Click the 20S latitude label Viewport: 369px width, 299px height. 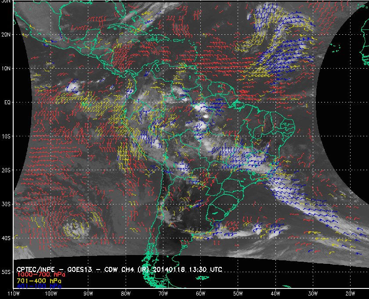(x=6, y=170)
